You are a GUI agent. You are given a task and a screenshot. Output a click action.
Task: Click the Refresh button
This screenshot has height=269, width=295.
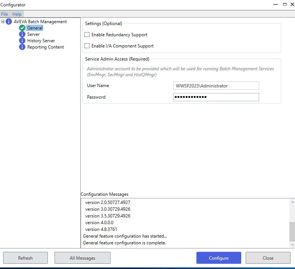coord(25,258)
